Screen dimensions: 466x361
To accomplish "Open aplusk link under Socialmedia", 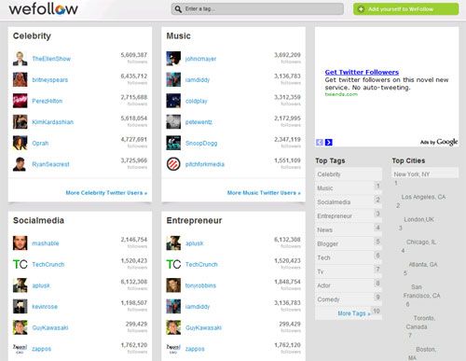I will point(41,285).
